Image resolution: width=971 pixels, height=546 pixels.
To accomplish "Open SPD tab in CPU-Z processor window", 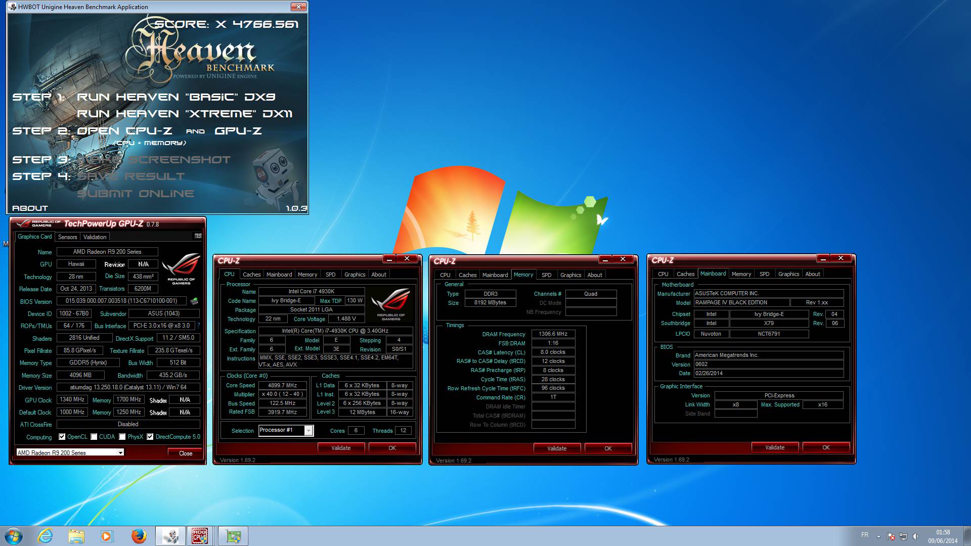I will point(330,275).
